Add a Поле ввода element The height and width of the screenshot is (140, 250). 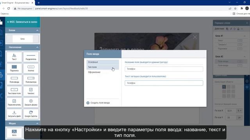point(14,80)
